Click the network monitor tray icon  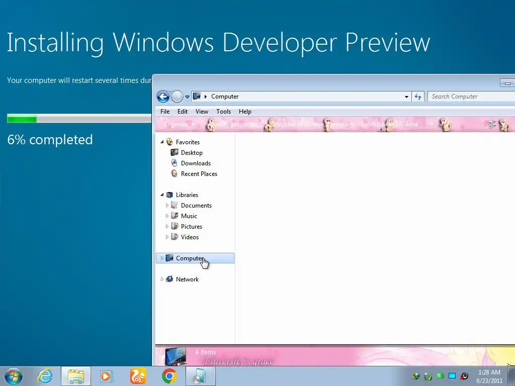pyautogui.click(x=452, y=376)
